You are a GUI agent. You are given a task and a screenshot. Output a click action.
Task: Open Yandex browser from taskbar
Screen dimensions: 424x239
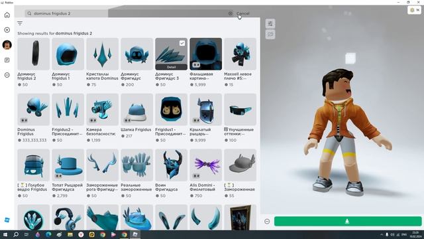click(81, 234)
